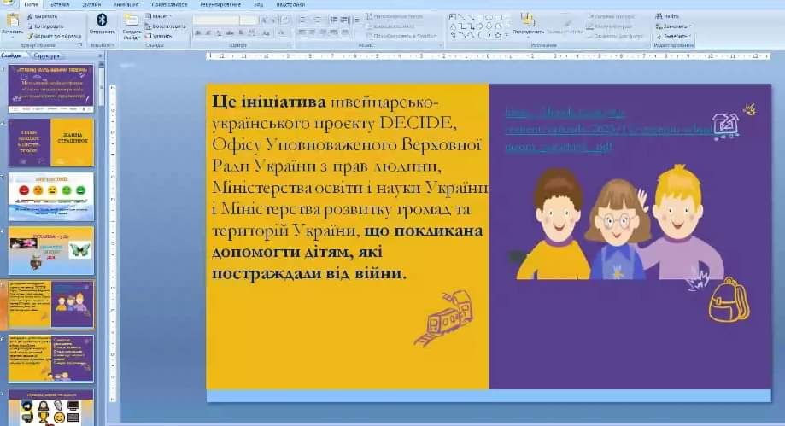785x426 pixels.
Task: Toggle center text alignment
Action: [x=313, y=32]
